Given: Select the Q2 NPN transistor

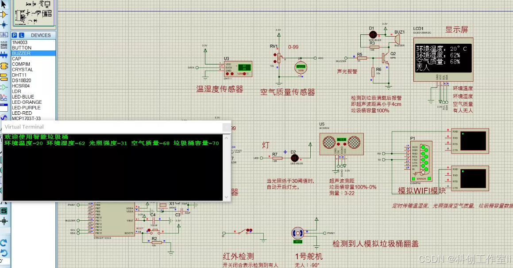Looking at the screenshot, I should tap(386, 59).
